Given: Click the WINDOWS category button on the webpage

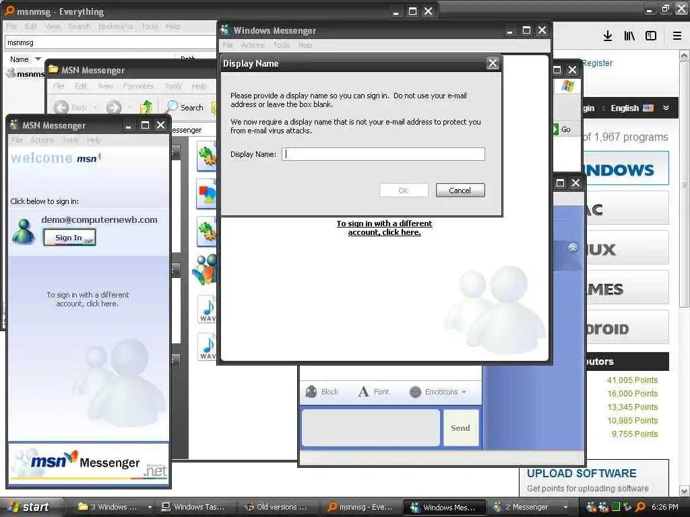Looking at the screenshot, I should (625, 169).
